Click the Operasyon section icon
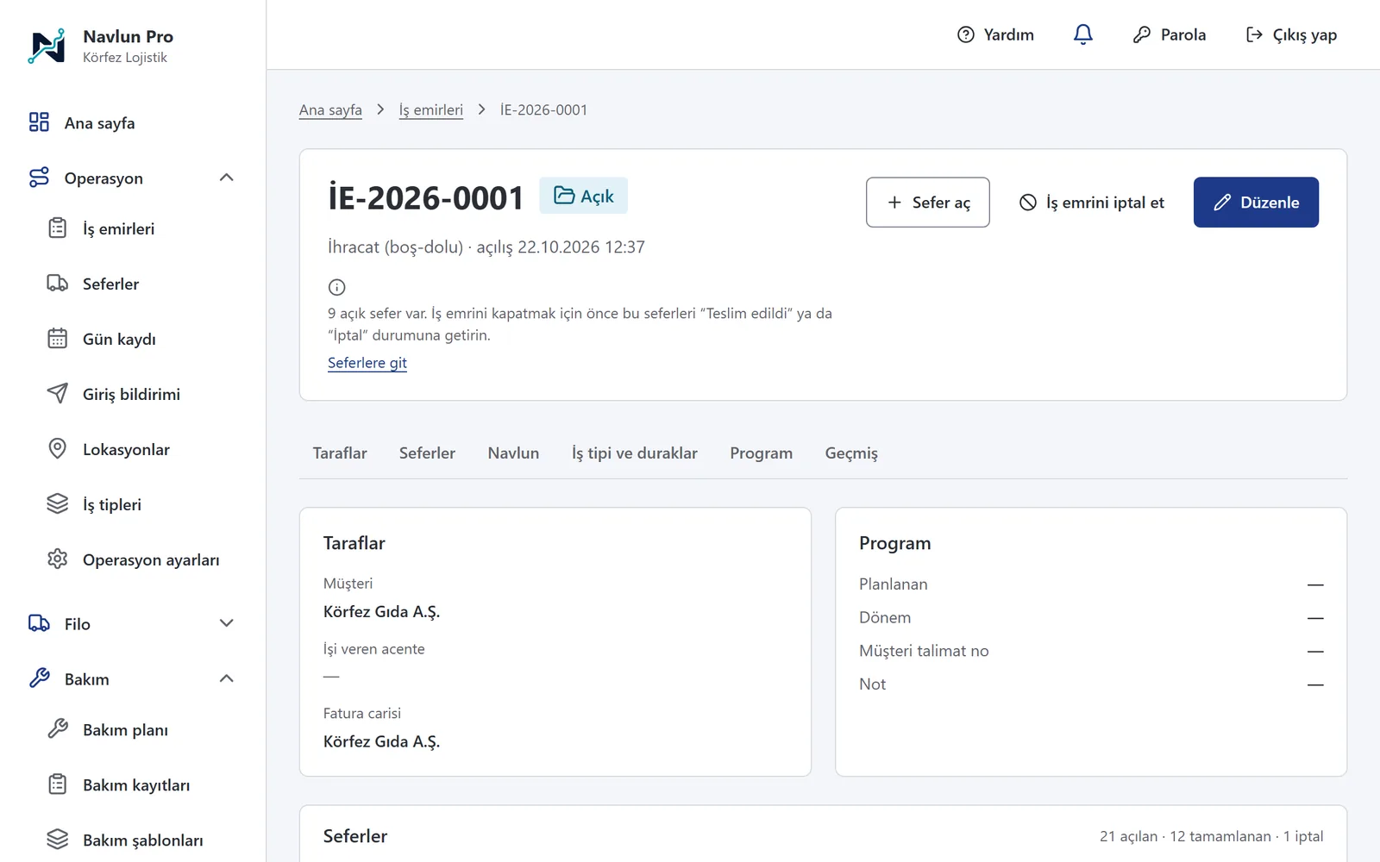 pyautogui.click(x=39, y=178)
